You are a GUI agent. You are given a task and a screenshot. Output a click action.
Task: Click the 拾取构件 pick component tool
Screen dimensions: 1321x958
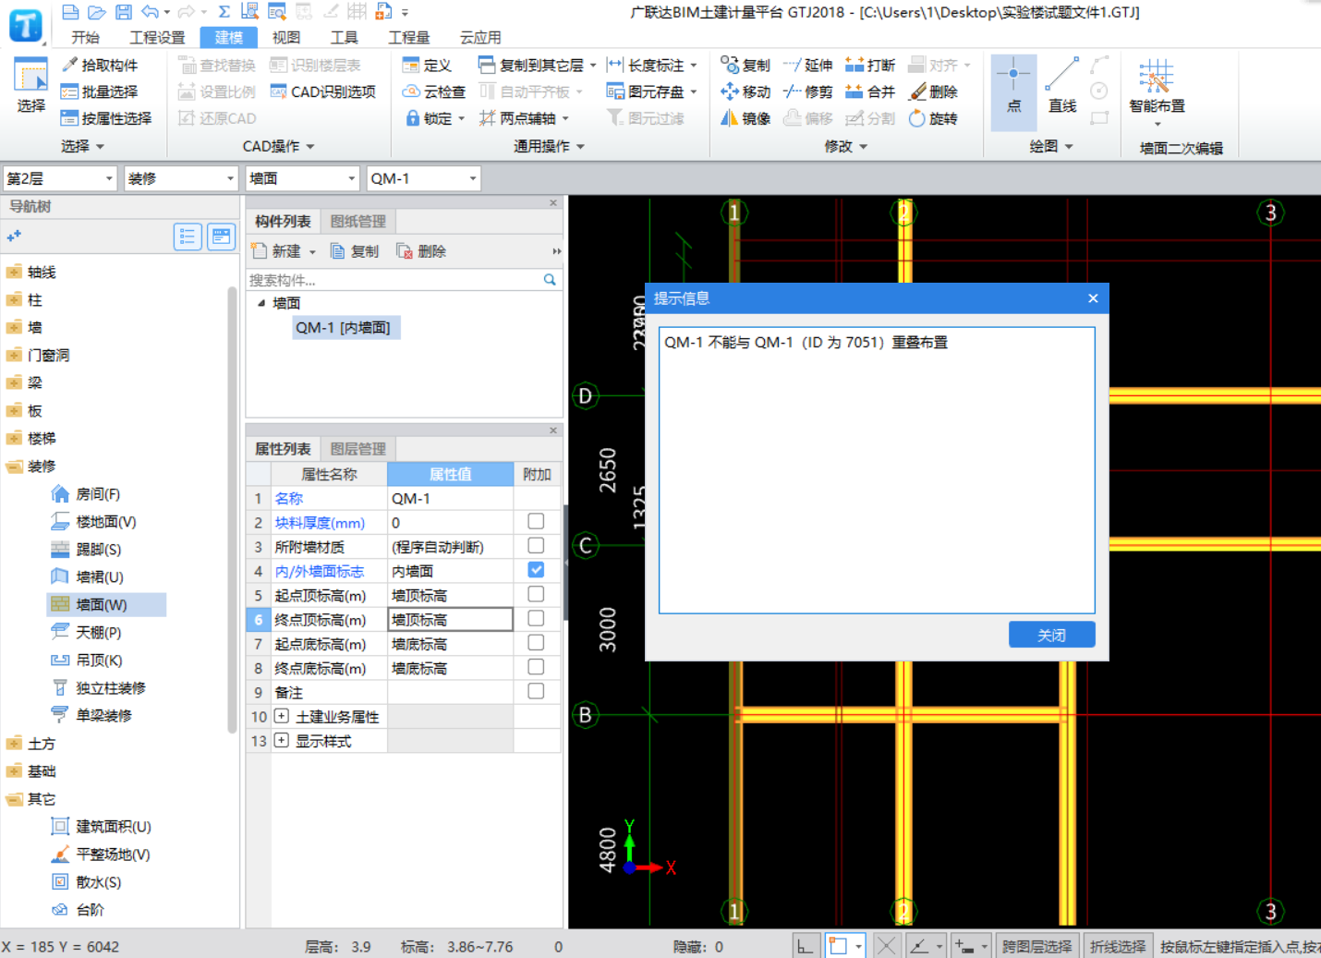pyautogui.click(x=100, y=65)
